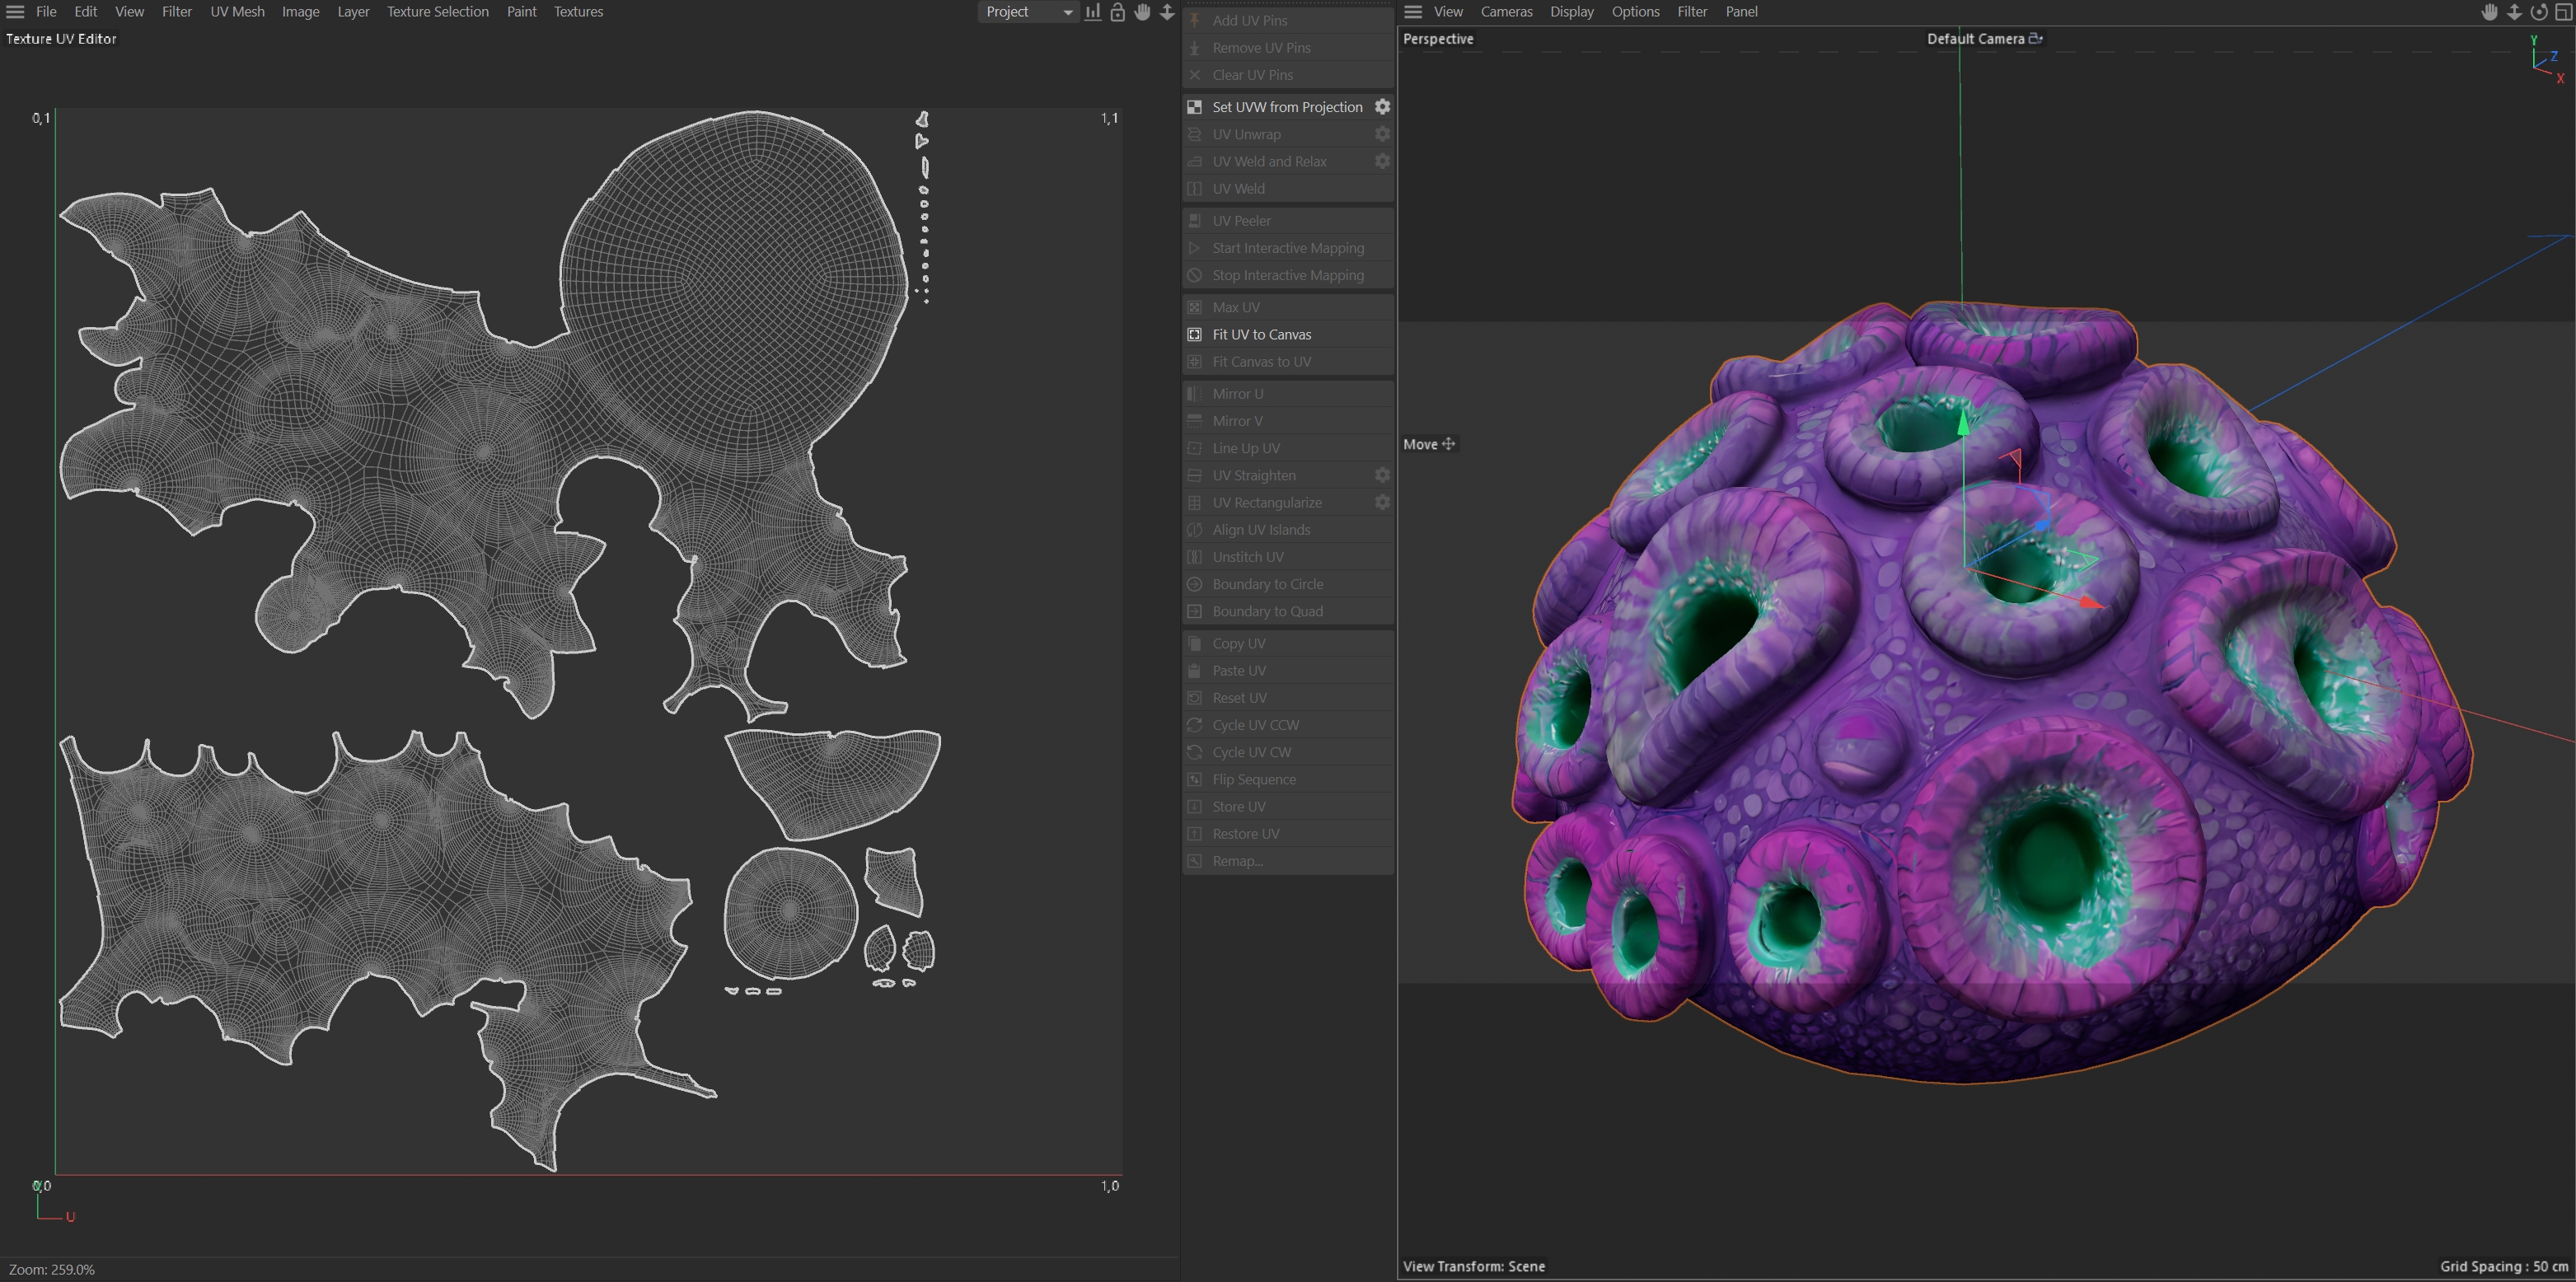Click the UV editor pan hand icon
Viewport: 2576px width, 1282px height.
(x=1142, y=12)
